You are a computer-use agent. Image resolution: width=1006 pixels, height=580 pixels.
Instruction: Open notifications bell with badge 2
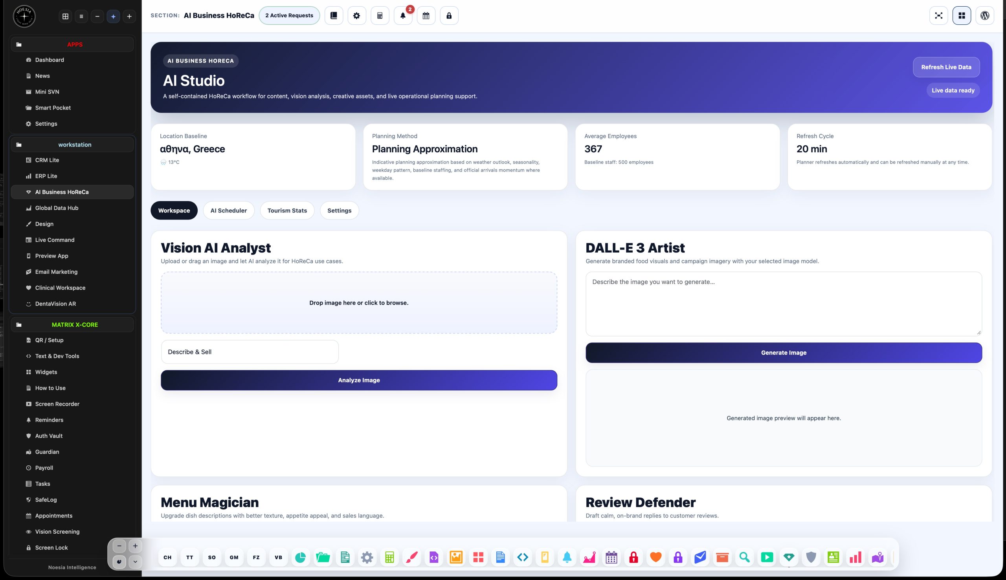pyautogui.click(x=403, y=16)
